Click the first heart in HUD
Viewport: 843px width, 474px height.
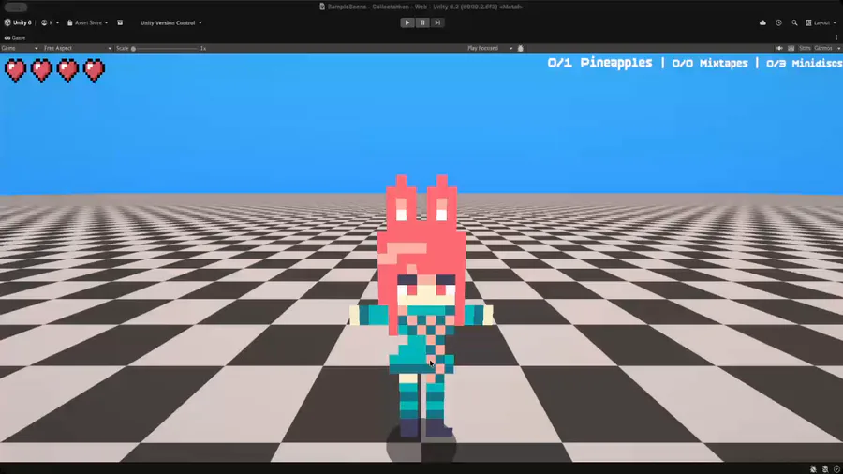point(16,70)
